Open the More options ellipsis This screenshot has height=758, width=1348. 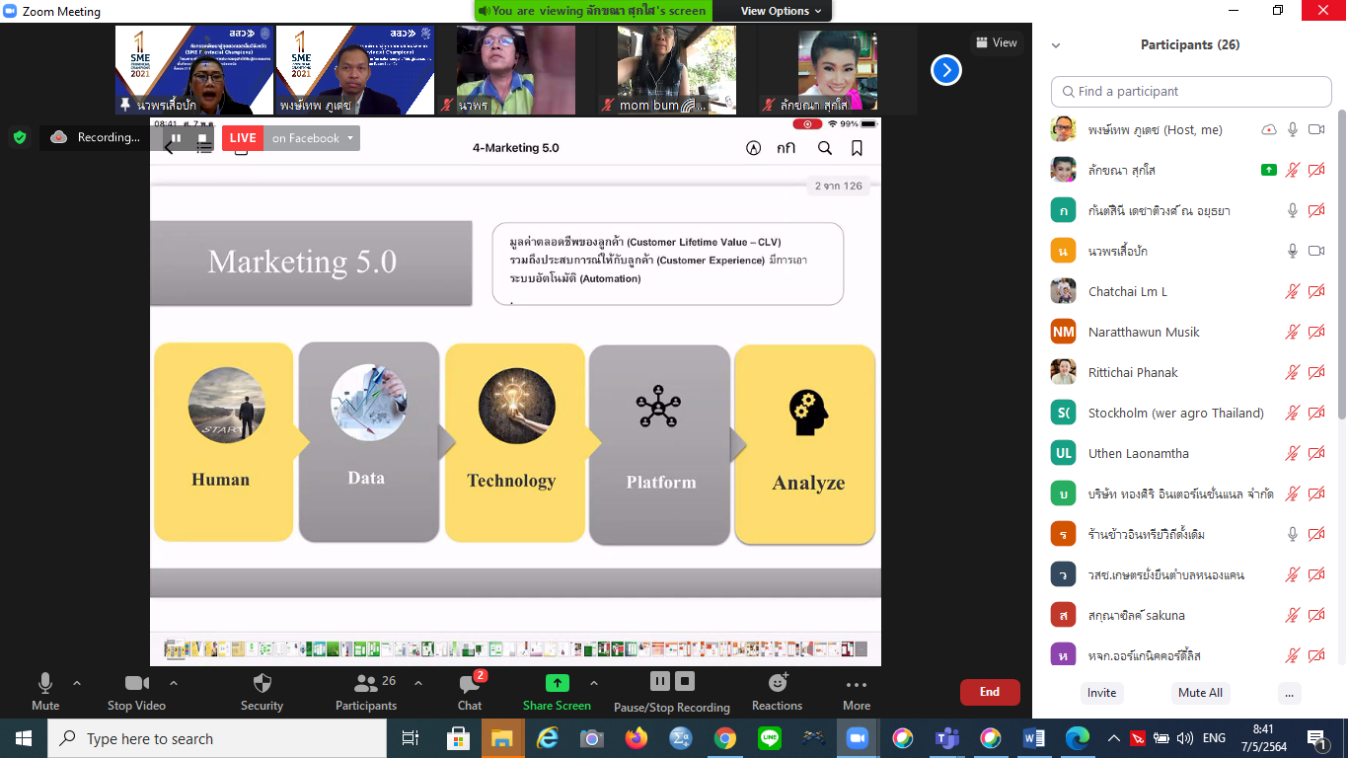pyautogui.click(x=857, y=685)
